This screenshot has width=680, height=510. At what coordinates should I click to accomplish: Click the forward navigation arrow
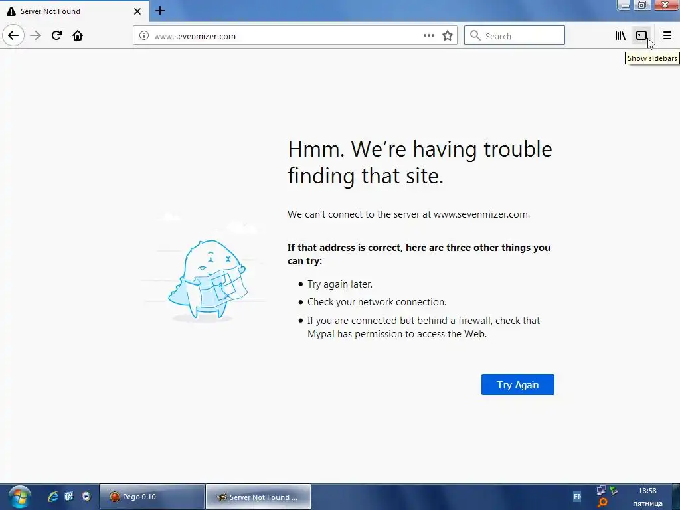[x=35, y=35]
